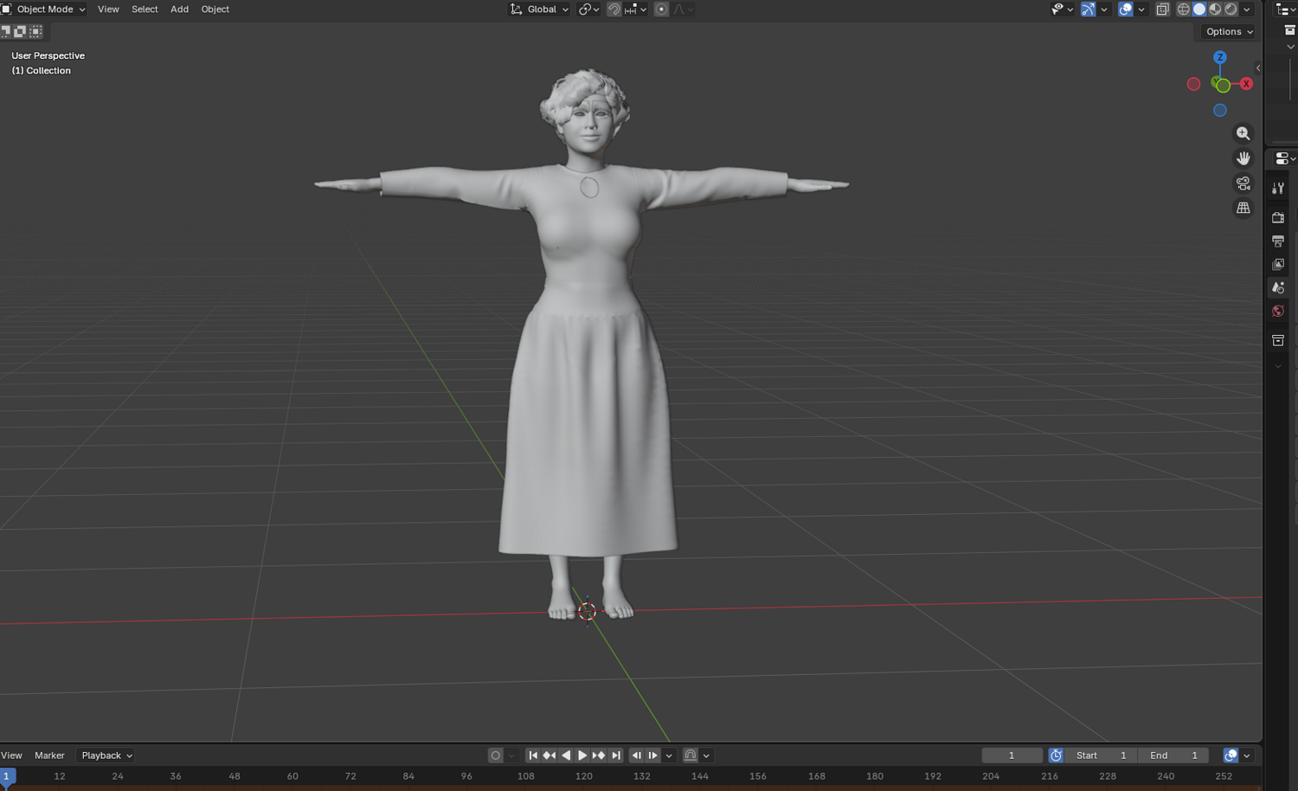Click the End frame field

point(1173,756)
